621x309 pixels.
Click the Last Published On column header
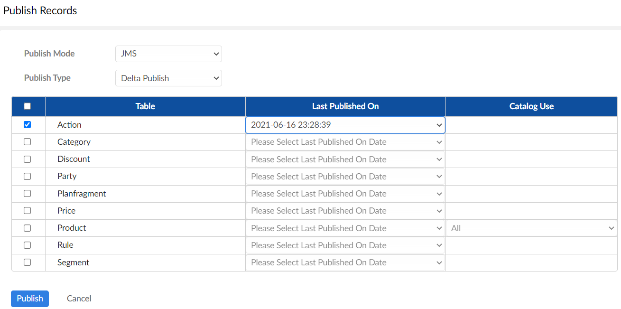pos(345,106)
